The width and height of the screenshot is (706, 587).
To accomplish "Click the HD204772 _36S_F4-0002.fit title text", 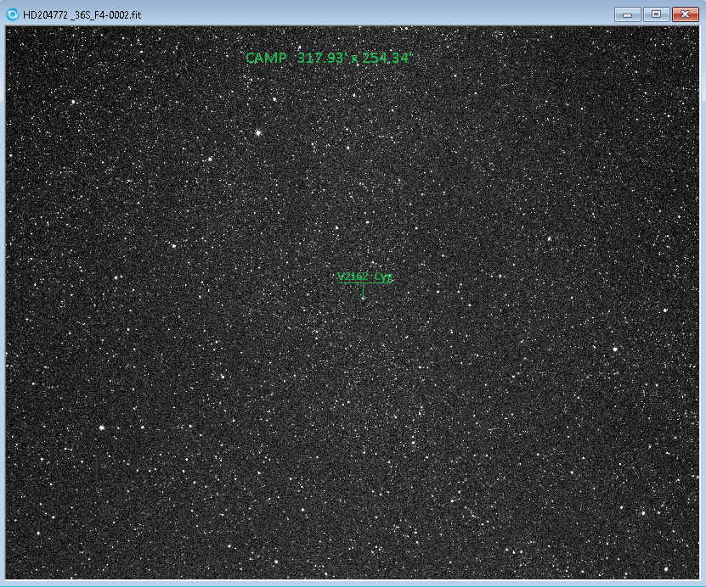I will [x=82, y=15].
